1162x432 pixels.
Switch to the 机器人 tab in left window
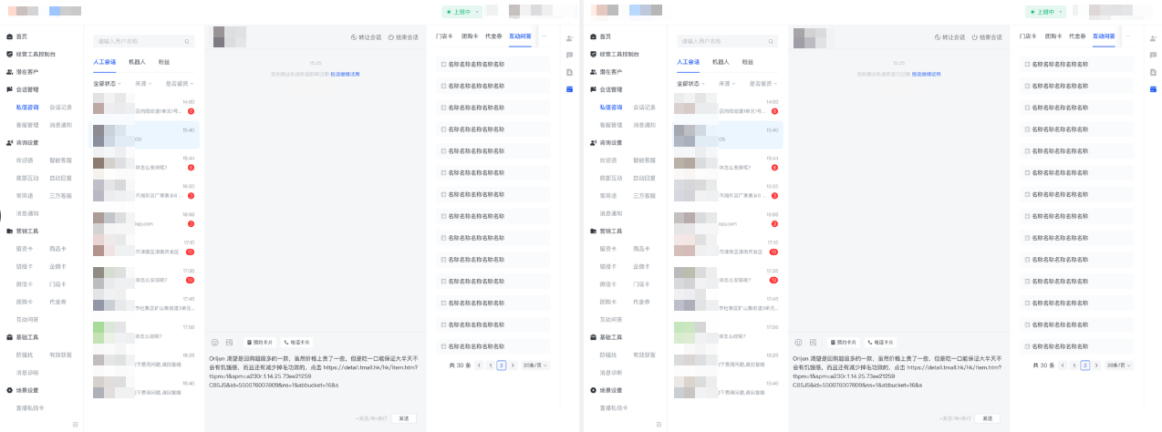137,62
